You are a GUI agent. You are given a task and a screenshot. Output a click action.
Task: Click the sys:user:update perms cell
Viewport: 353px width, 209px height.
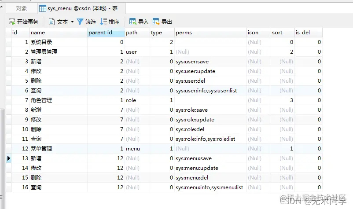tap(211, 71)
